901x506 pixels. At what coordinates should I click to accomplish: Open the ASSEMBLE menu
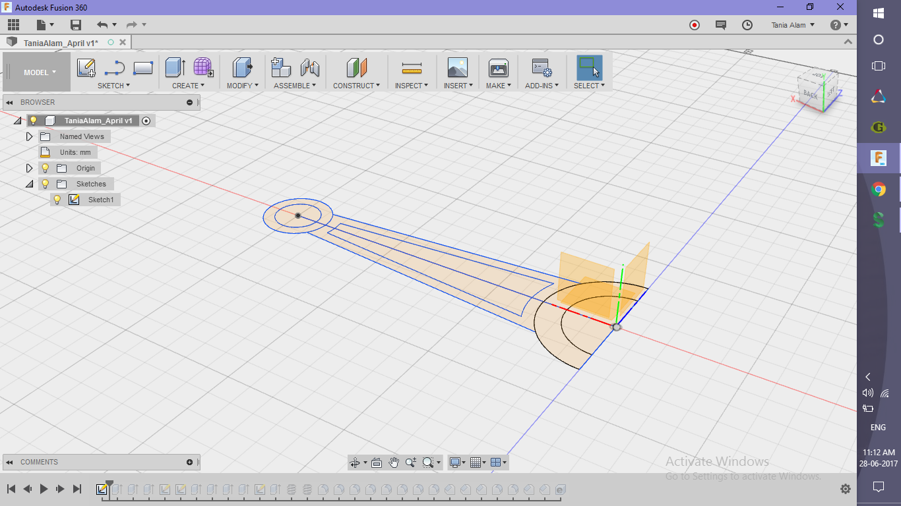coord(295,86)
